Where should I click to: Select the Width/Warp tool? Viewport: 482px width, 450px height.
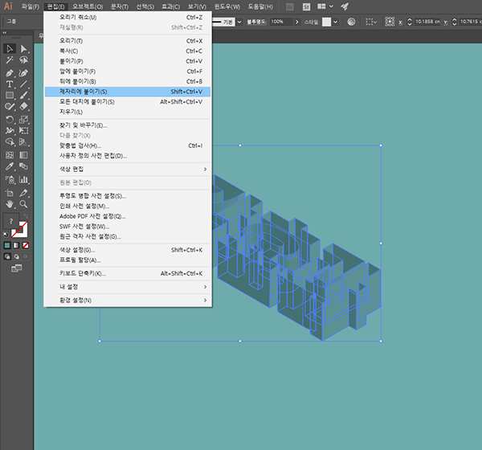[10, 130]
